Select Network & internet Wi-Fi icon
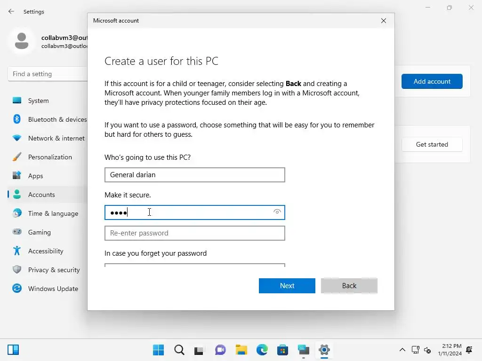This screenshot has width=482, height=361. click(17, 138)
